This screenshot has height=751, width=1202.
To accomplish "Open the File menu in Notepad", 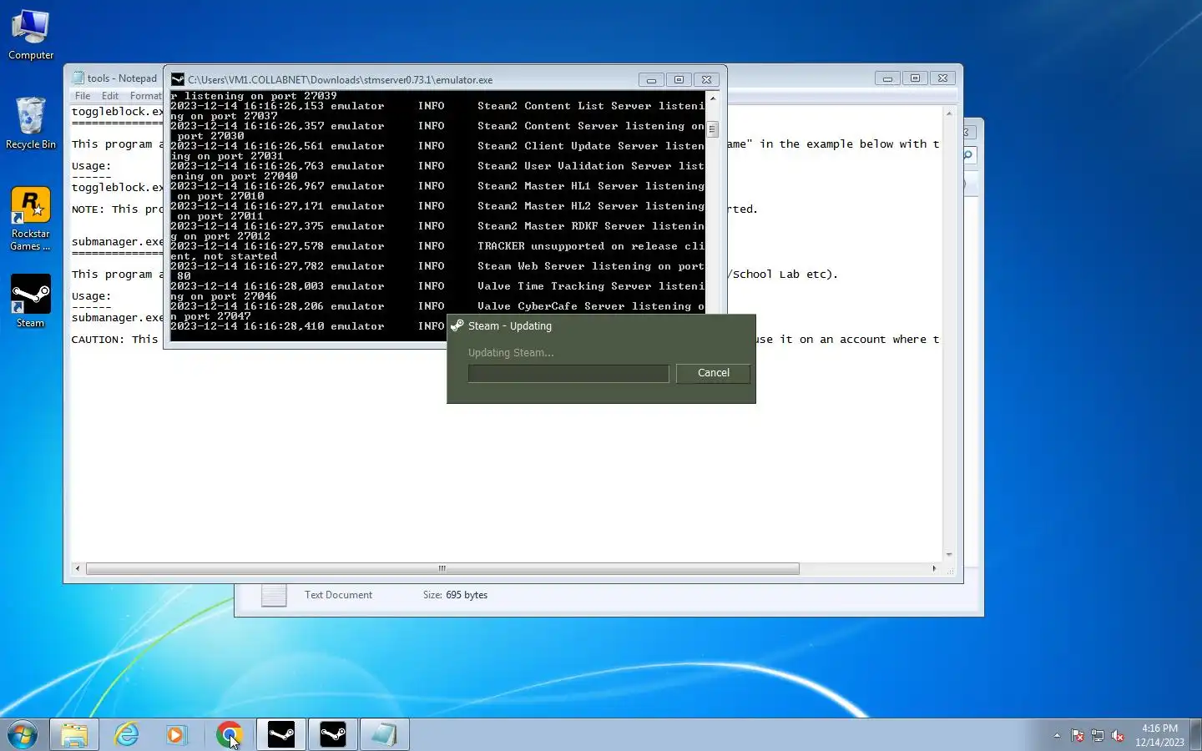I will (83, 96).
